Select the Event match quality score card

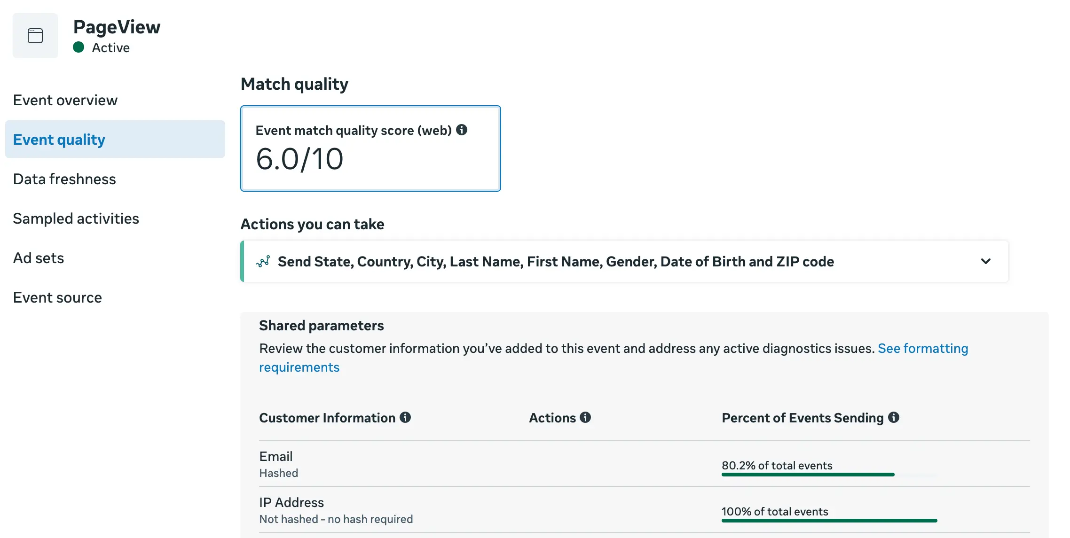(x=370, y=148)
